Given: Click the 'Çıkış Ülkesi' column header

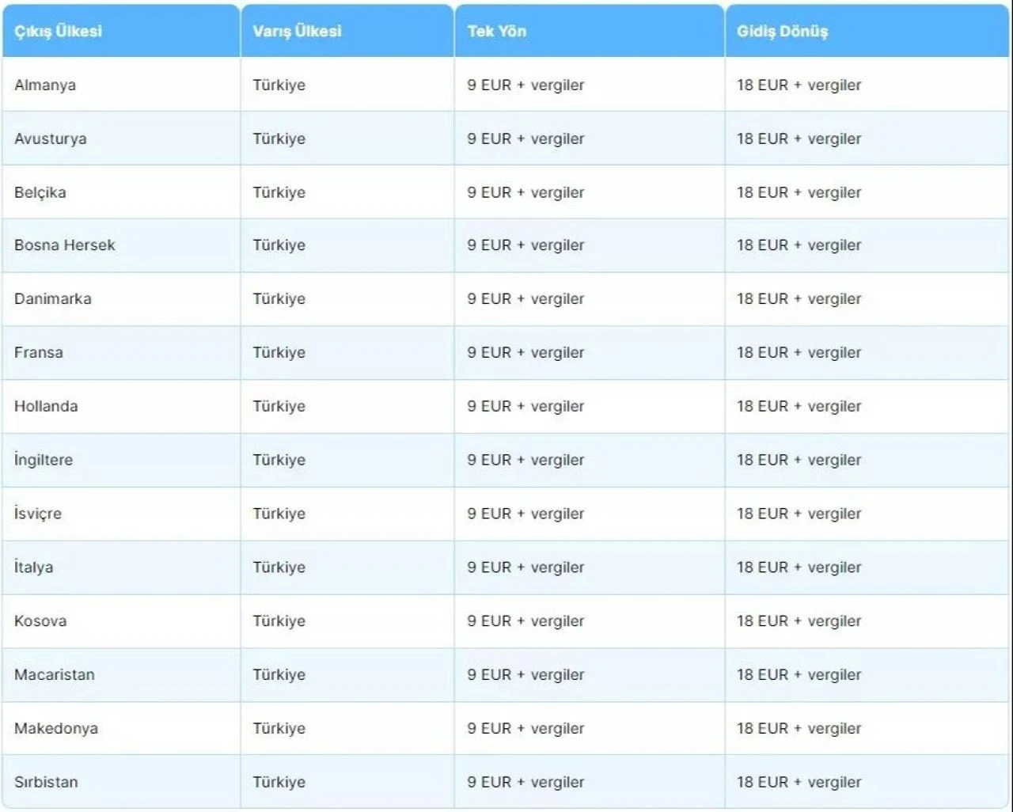Looking at the screenshot, I should point(58,32).
